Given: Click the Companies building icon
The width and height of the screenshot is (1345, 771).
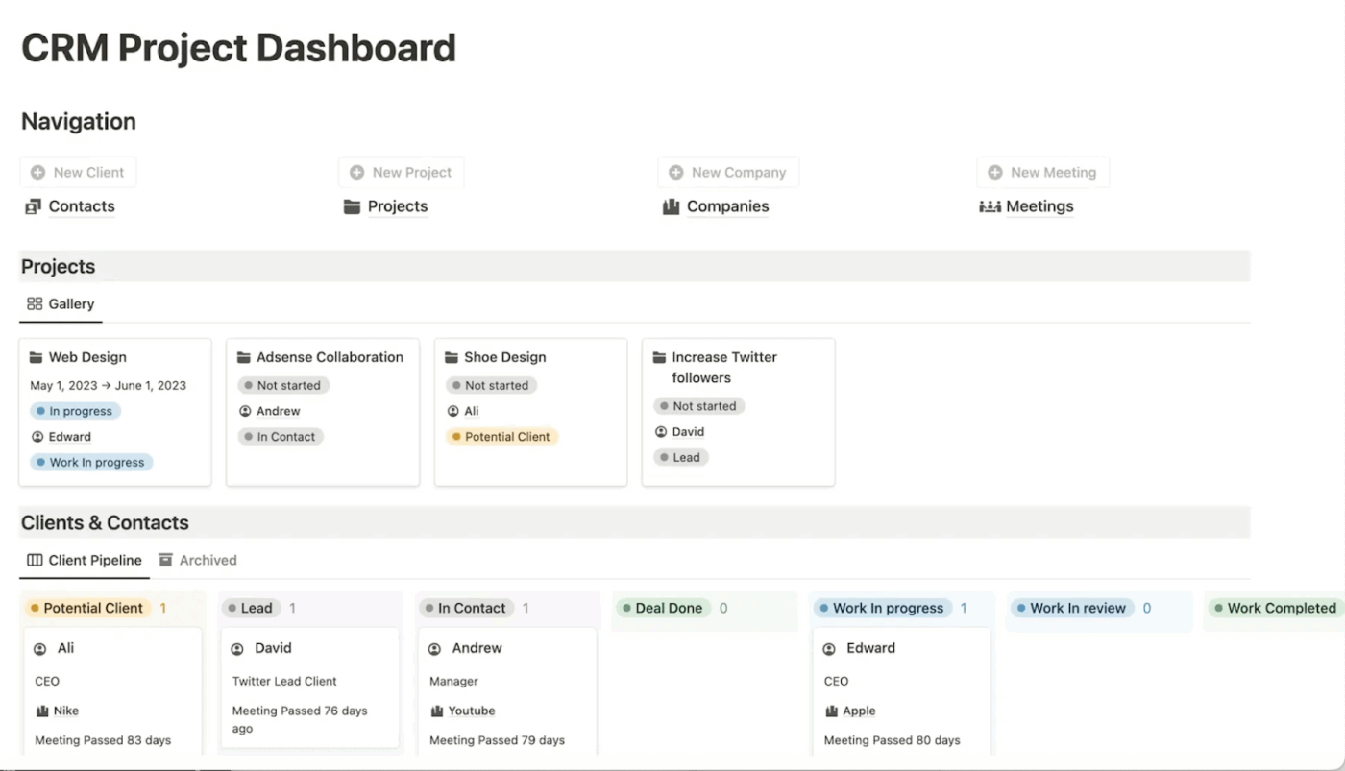Looking at the screenshot, I should [x=672, y=206].
